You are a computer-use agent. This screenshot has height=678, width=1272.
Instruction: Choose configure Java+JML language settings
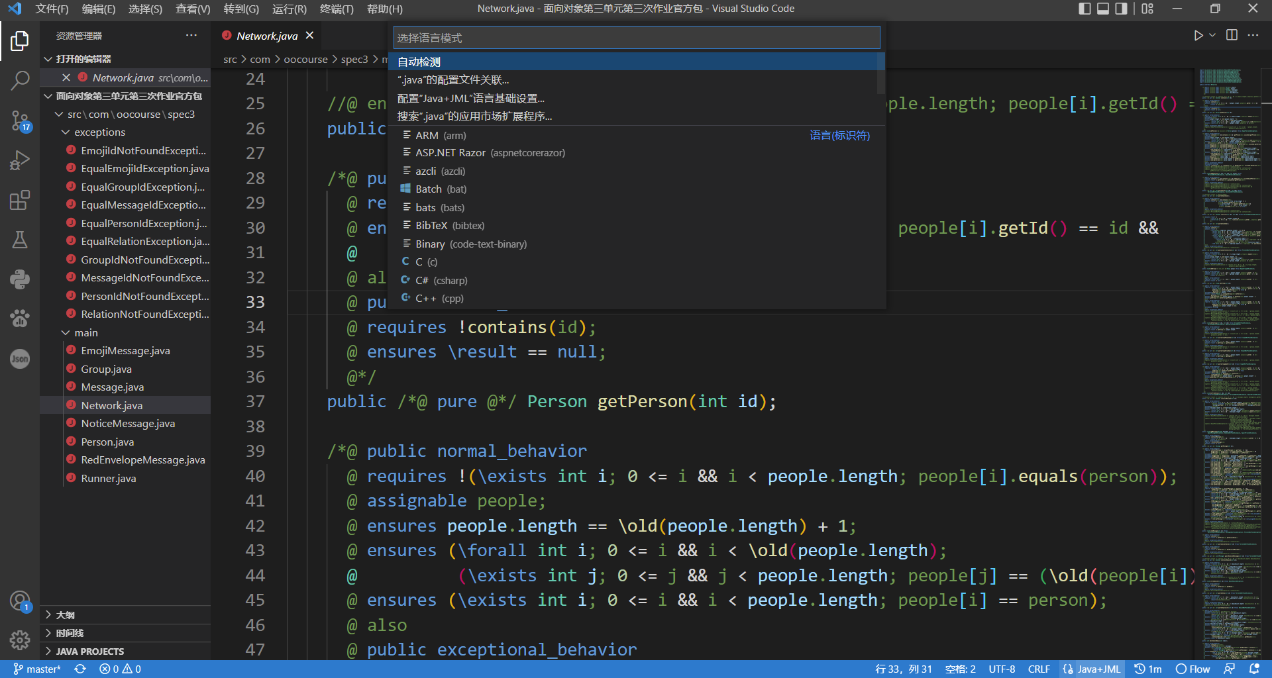click(635, 98)
